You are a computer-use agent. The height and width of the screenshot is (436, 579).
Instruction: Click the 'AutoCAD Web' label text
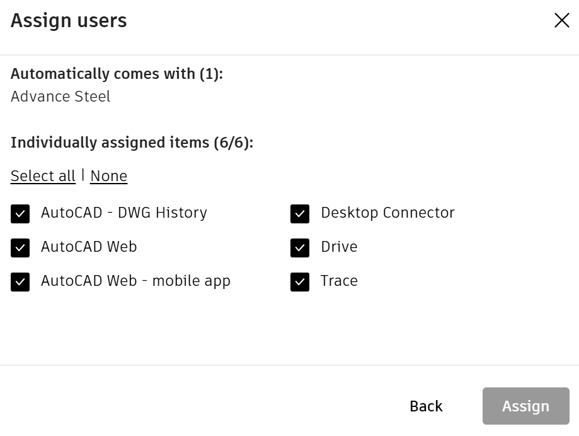click(89, 247)
